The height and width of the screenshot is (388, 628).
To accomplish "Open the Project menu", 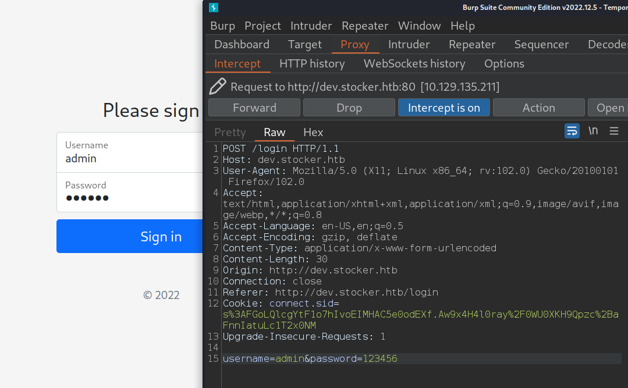I will tap(262, 26).
